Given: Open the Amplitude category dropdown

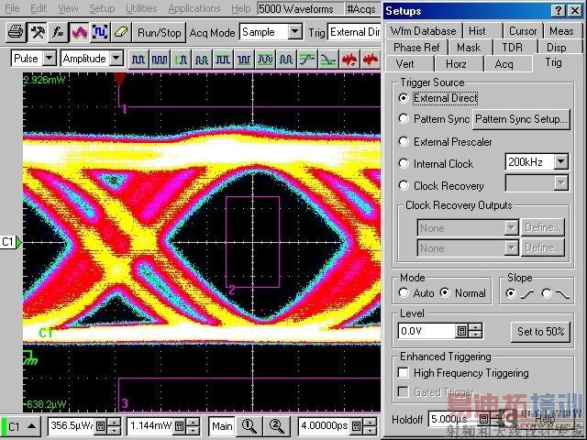Looking at the screenshot, I should (x=116, y=59).
